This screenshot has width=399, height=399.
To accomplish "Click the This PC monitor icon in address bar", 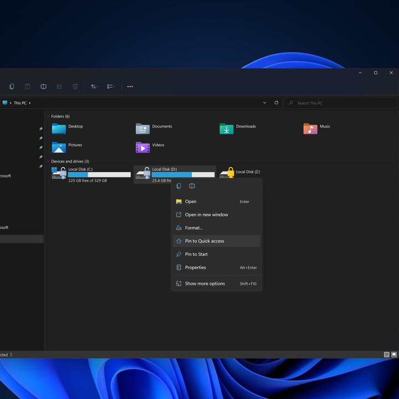I will coord(5,103).
